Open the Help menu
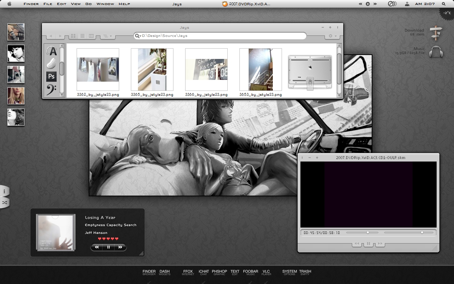The height and width of the screenshot is (284, 454). 124,4
